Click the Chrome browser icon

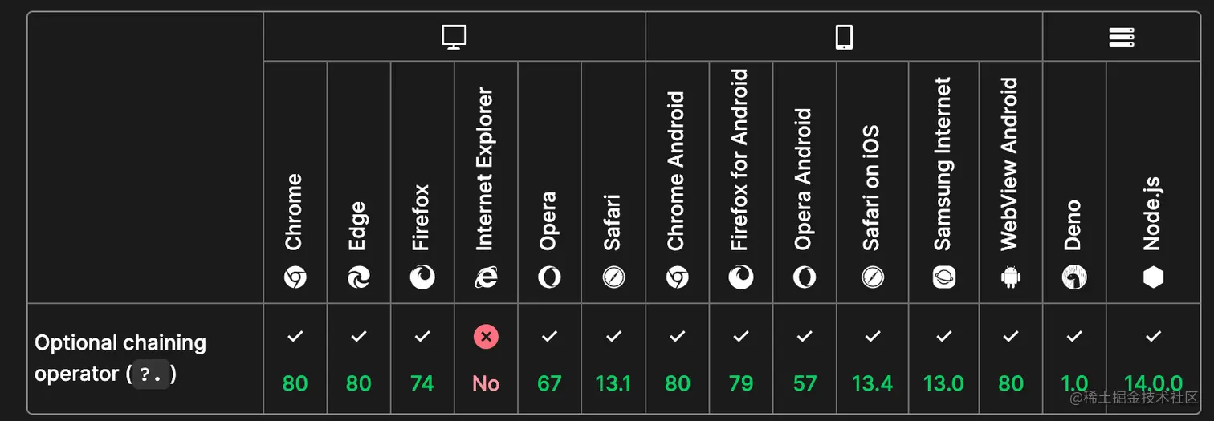[x=295, y=278]
